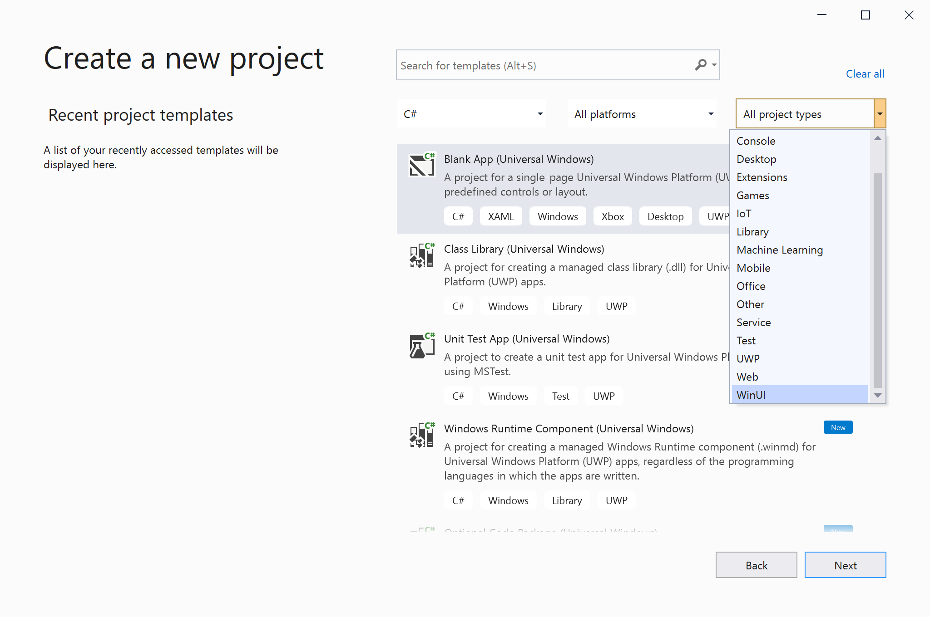Choose WinUI project type
The height and width of the screenshot is (617, 930).
pos(800,395)
